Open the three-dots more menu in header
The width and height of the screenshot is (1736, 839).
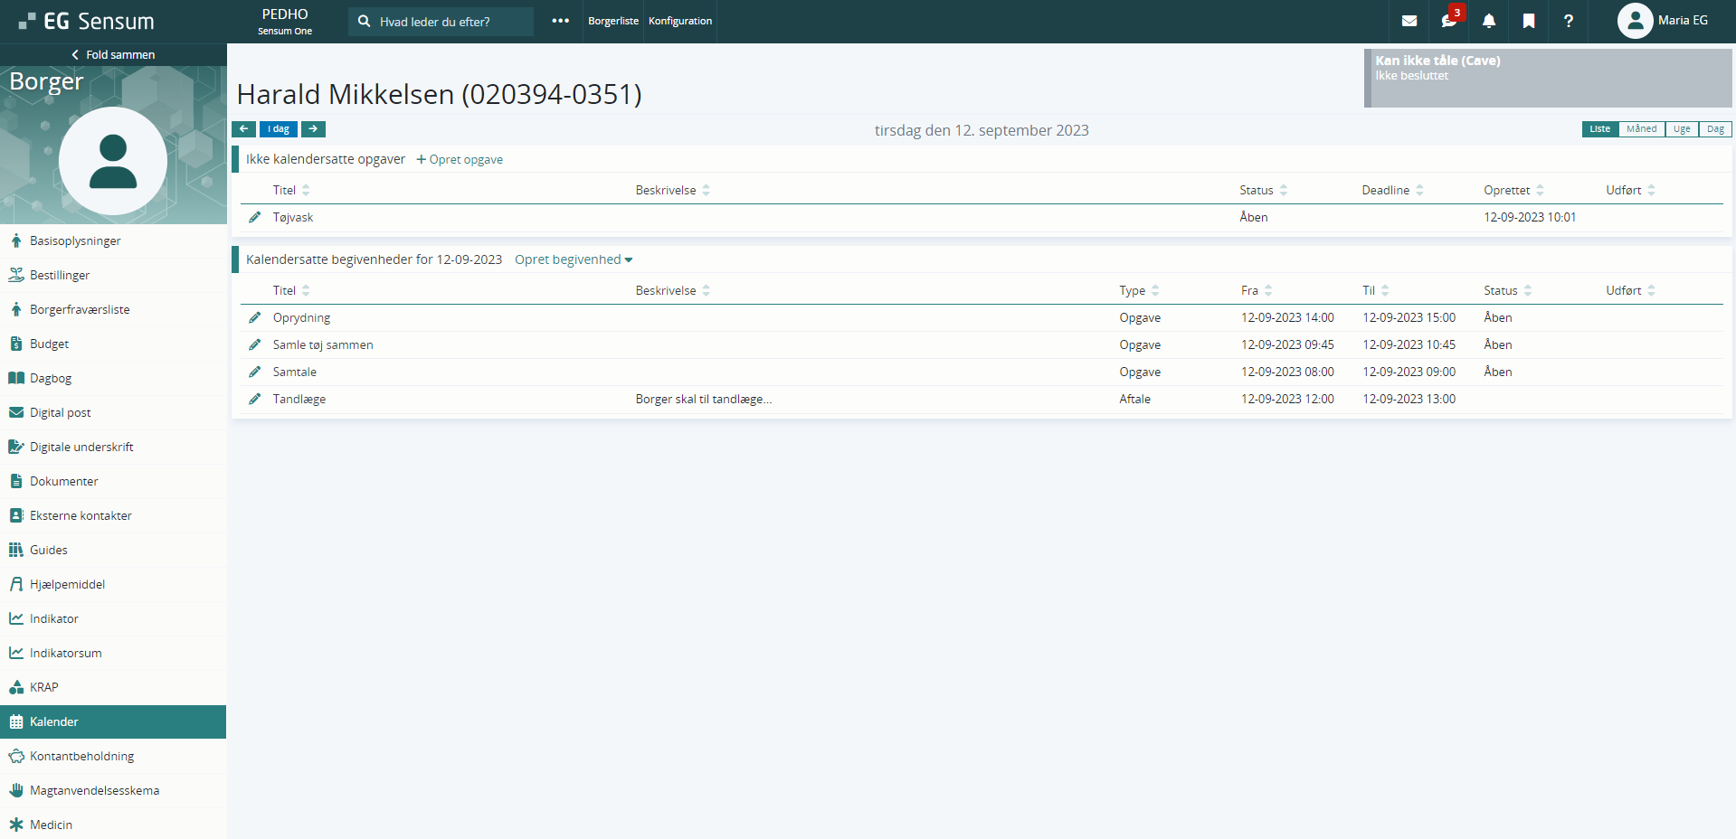pos(560,21)
